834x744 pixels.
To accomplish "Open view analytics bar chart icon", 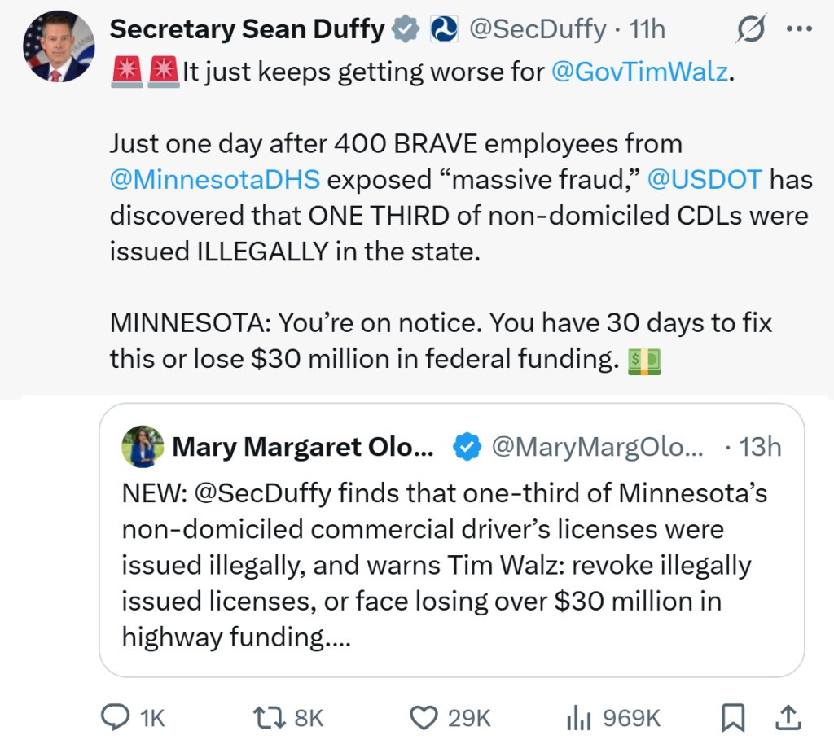I will pos(577,717).
